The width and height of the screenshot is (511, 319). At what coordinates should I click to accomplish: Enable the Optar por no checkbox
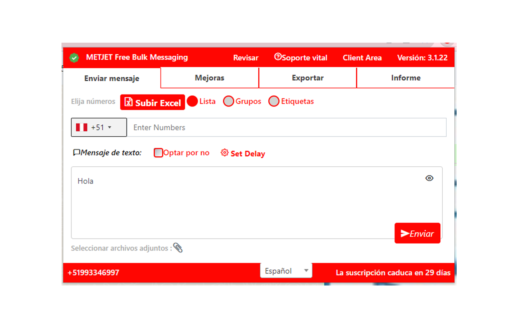(158, 152)
